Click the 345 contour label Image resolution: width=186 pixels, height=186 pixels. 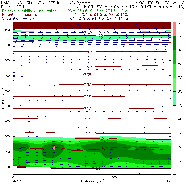point(92,52)
